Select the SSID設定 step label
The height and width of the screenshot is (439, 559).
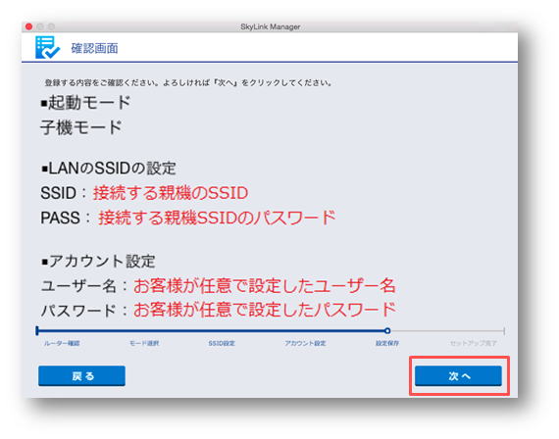tap(222, 344)
